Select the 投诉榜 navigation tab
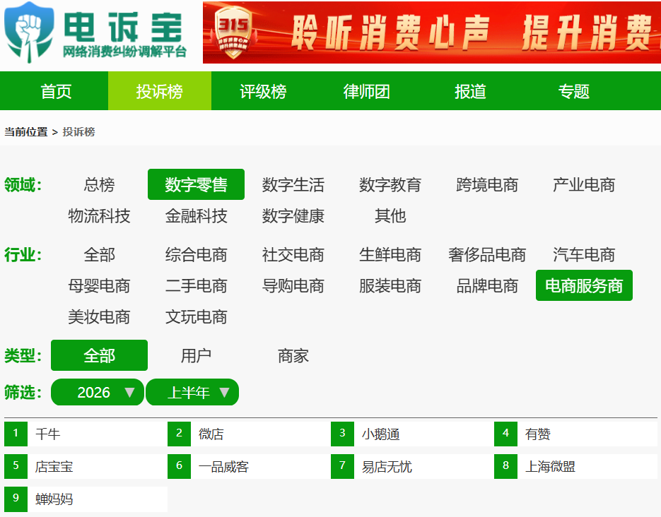The width and height of the screenshot is (661, 517). coord(159,91)
